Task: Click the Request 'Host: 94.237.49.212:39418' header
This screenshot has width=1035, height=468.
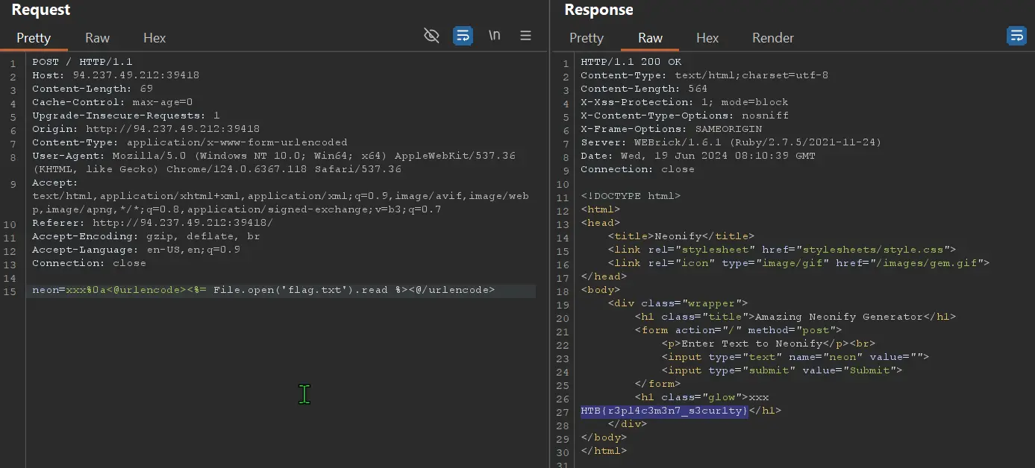Action: tap(116, 75)
